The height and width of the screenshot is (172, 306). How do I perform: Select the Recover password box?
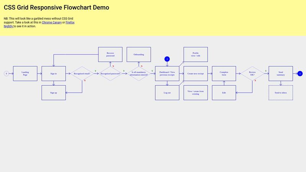[110, 54]
